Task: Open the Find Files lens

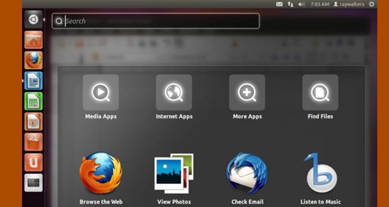Action: coord(320,92)
